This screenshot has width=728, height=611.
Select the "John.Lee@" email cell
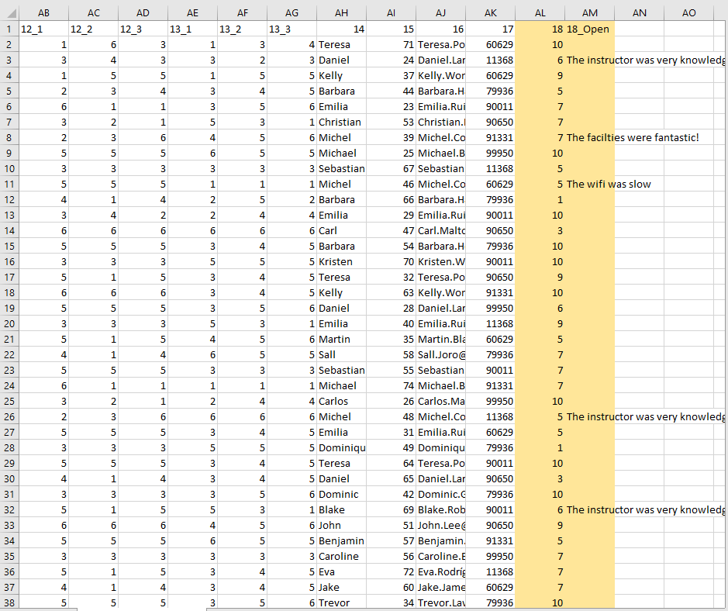(440, 525)
